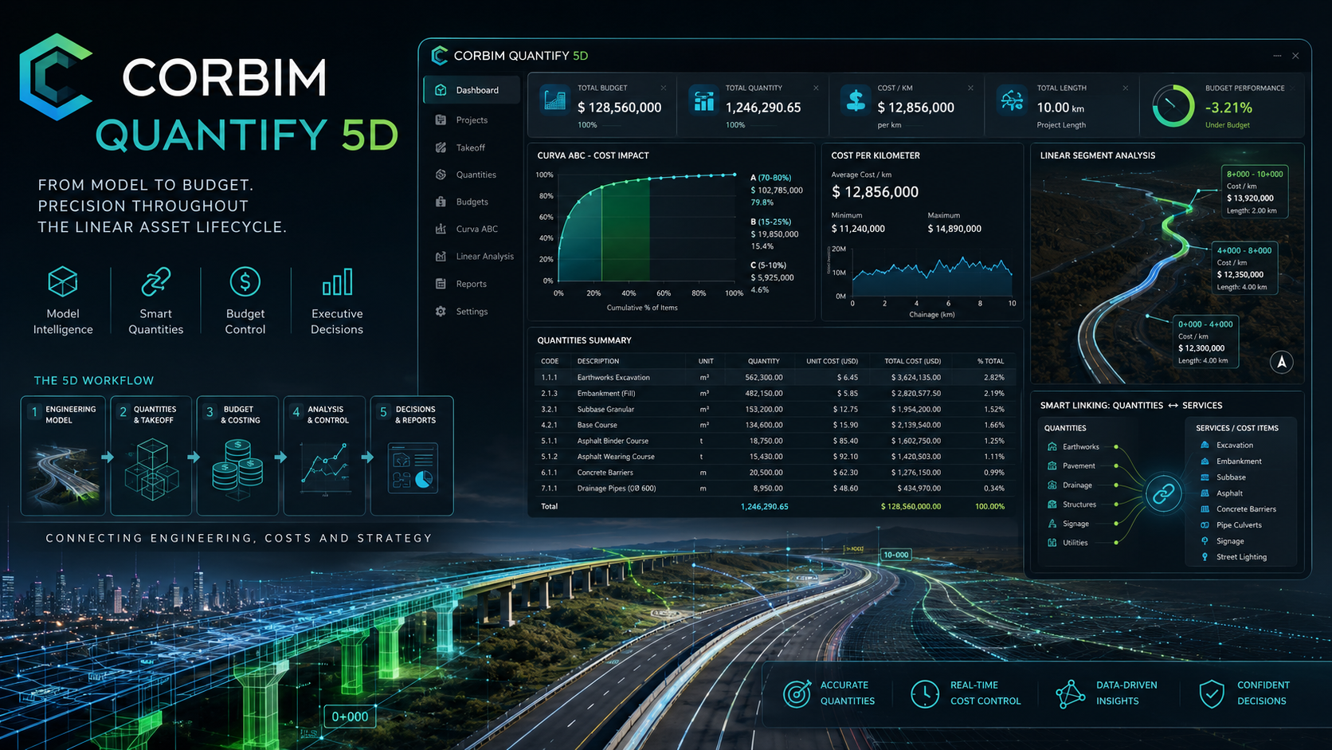Click the Cost / KM dollar icon
Image resolution: width=1332 pixels, height=750 pixels.
pos(856,101)
